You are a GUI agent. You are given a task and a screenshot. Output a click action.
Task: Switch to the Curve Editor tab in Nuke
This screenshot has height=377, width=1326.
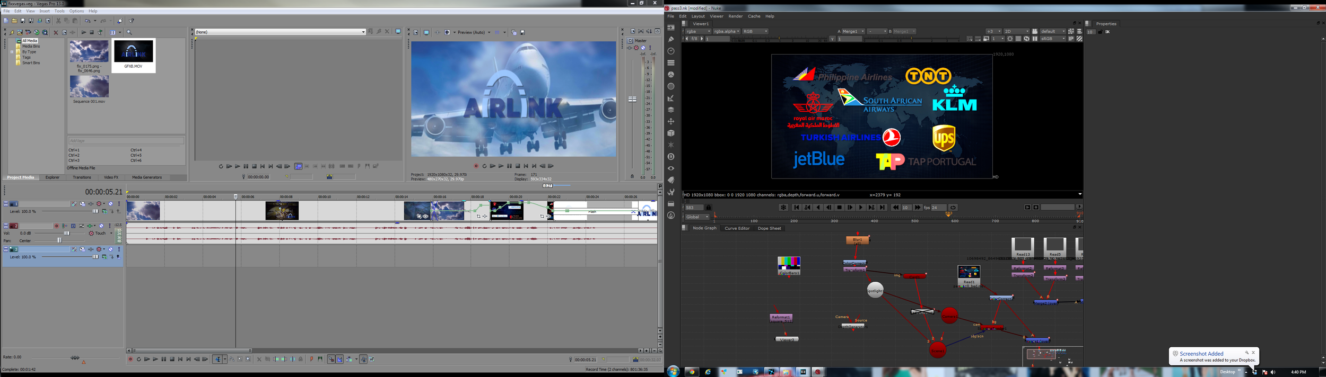737,228
